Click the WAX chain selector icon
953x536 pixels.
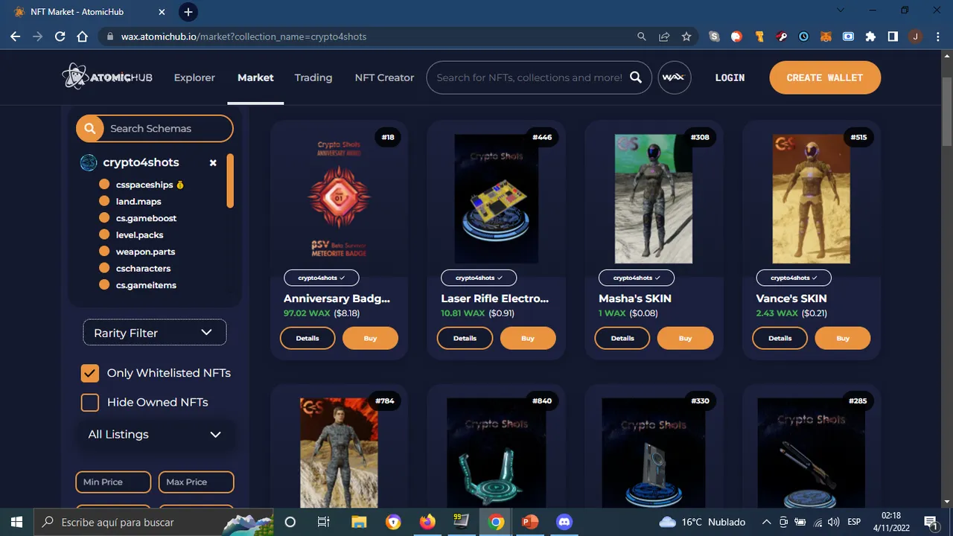[x=675, y=77]
